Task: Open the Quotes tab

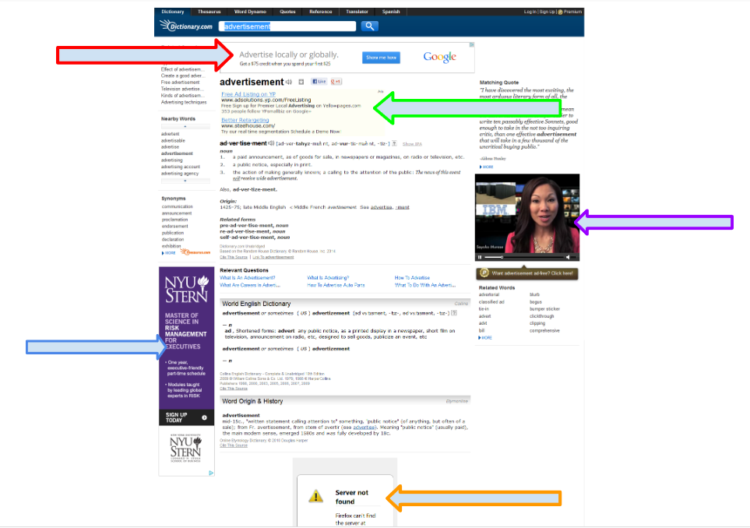Action: pos(287,12)
